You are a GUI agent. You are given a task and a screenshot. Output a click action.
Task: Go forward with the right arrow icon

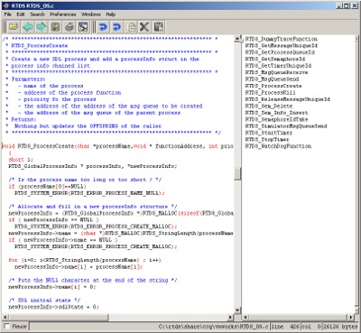42,27
